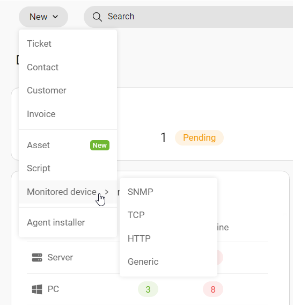Expand the Monitored device submenu arrow
This screenshot has height=305, width=293.
(107, 192)
